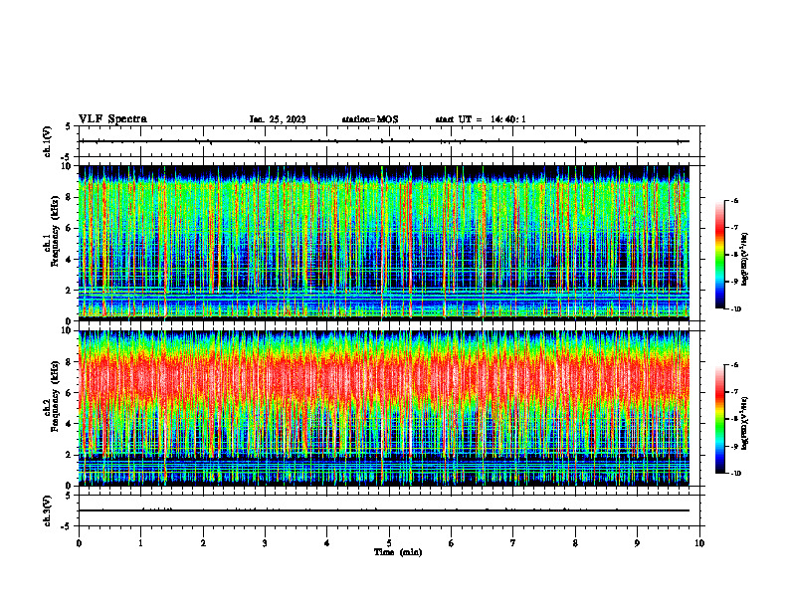This screenshot has width=788, height=609.
Task: Click the ch.1 voltage waveform trace
Action: click(x=383, y=141)
